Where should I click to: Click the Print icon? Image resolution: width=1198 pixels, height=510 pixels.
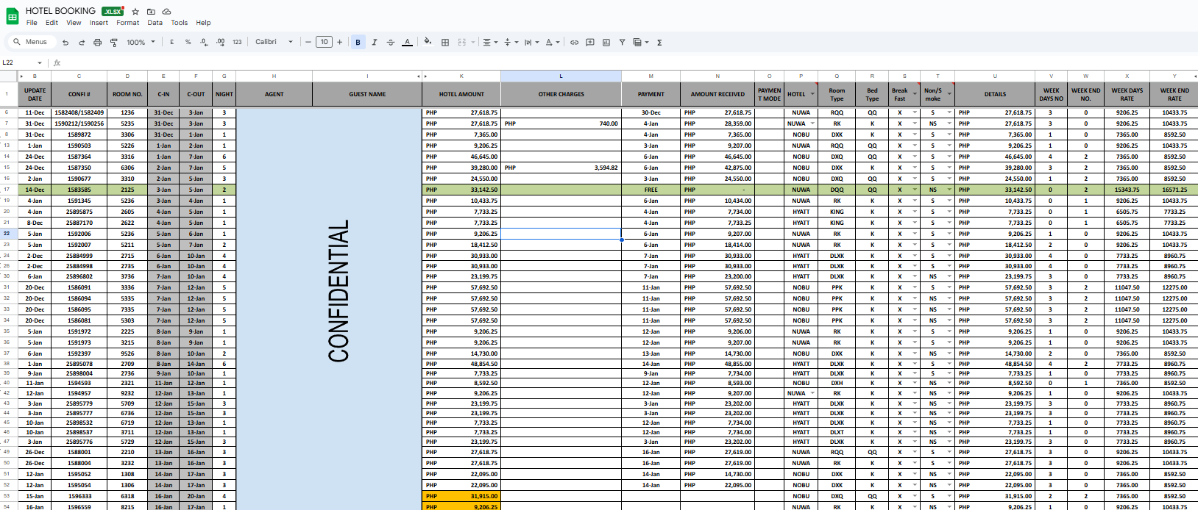tap(97, 43)
